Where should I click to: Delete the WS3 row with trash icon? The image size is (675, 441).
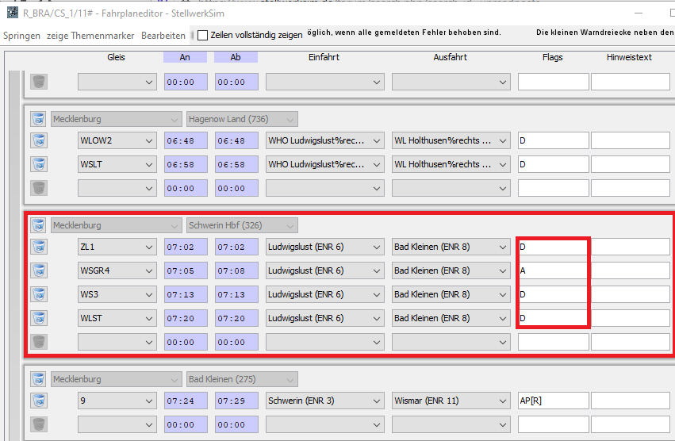point(39,294)
